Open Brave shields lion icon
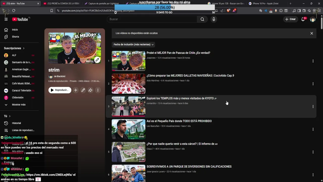 point(228,11)
